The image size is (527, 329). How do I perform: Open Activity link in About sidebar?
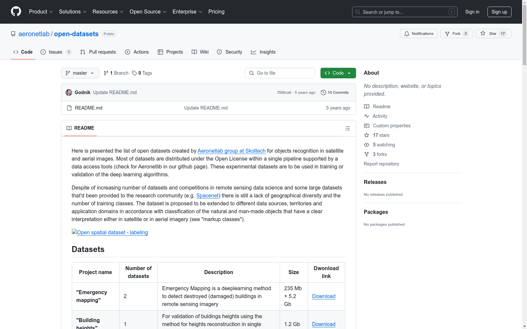pyautogui.click(x=375, y=116)
